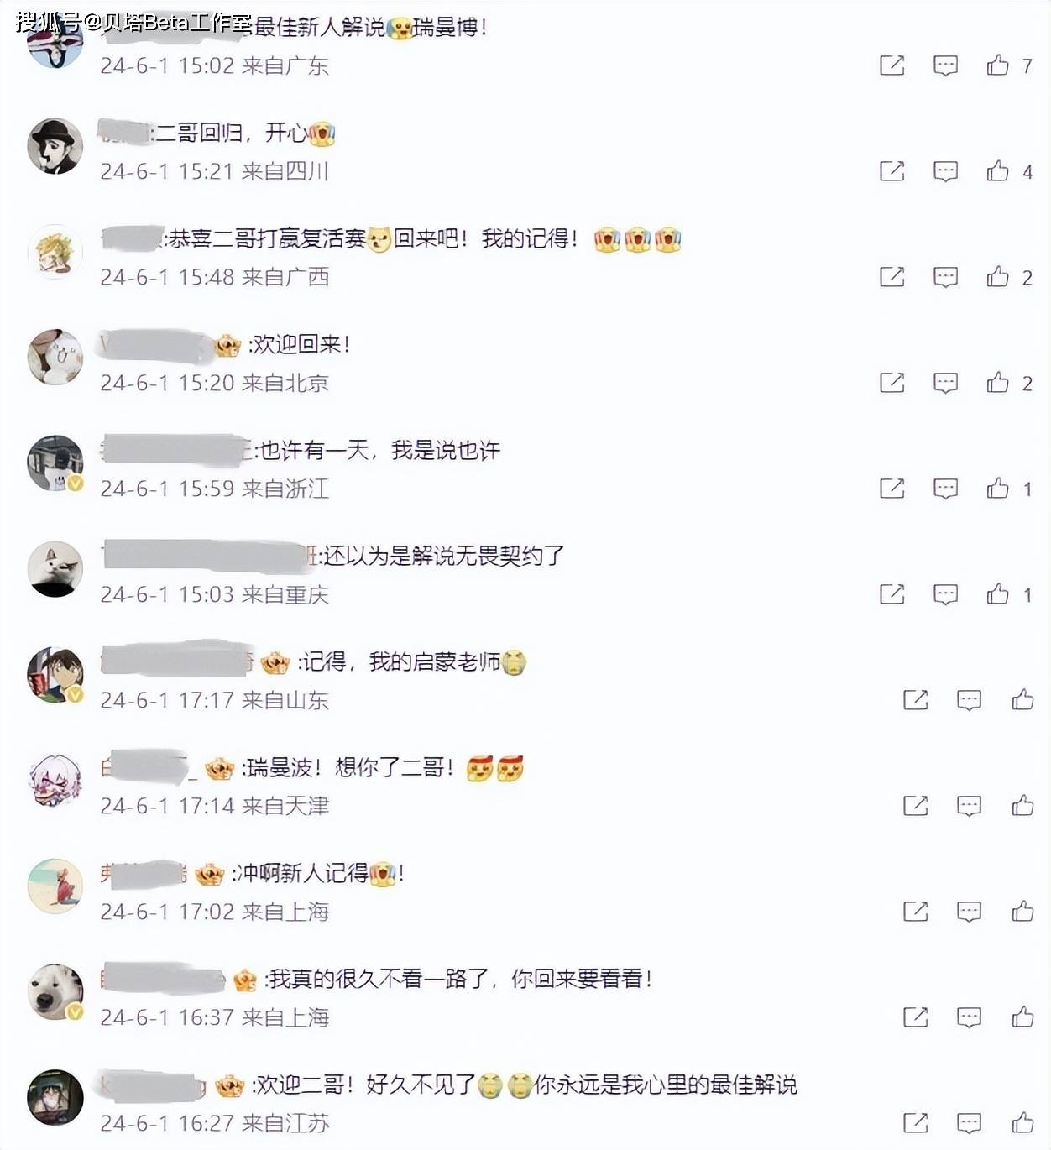
Task: Reply to the comment from 四川
Action: pyautogui.click(x=945, y=171)
